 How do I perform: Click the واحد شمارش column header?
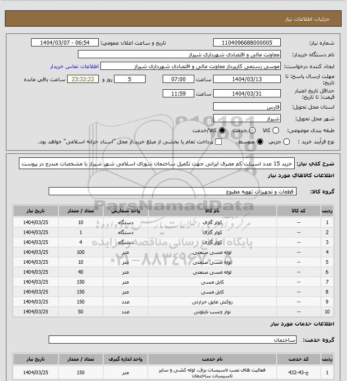(x=126, y=211)
